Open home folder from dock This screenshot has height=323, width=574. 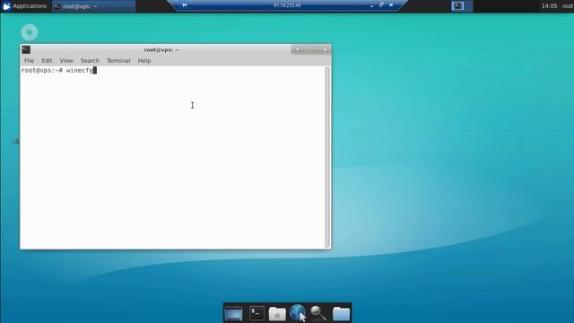[277, 314]
